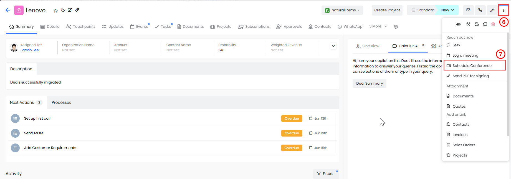The height and width of the screenshot is (179, 511).
Task: Open the WhatsApp tab
Action: click(x=350, y=27)
